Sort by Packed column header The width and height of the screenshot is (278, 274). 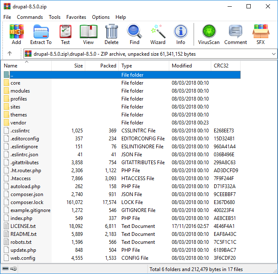coord(102,66)
